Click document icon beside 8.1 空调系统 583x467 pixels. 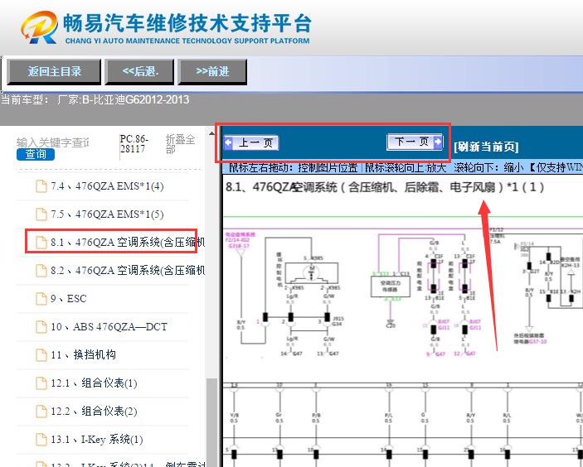tap(41, 243)
